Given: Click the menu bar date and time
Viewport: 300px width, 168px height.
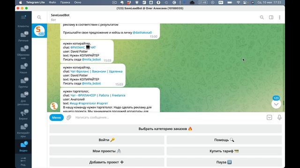Looking at the screenshot, I should [x=269, y=2].
